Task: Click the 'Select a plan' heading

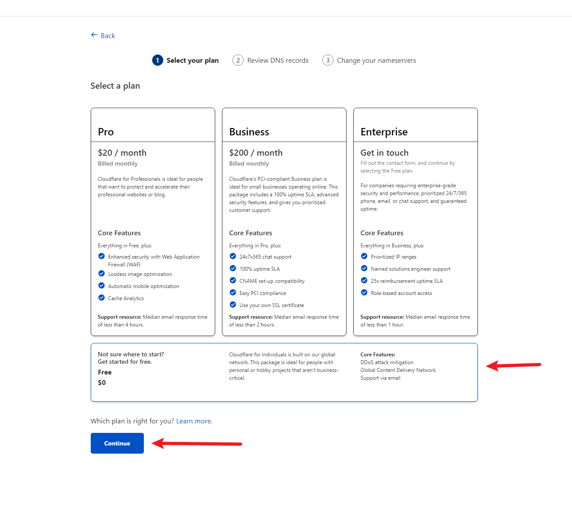Action: pyautogui.click(x=115, y=86)
